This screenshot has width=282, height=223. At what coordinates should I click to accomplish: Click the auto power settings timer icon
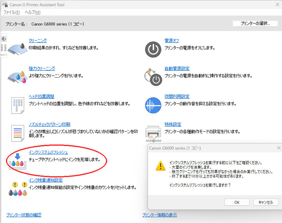click(x=153, y=77)
